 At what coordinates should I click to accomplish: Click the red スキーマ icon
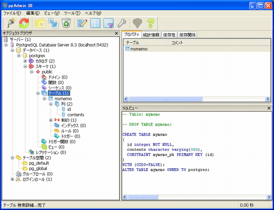[31, 66]
